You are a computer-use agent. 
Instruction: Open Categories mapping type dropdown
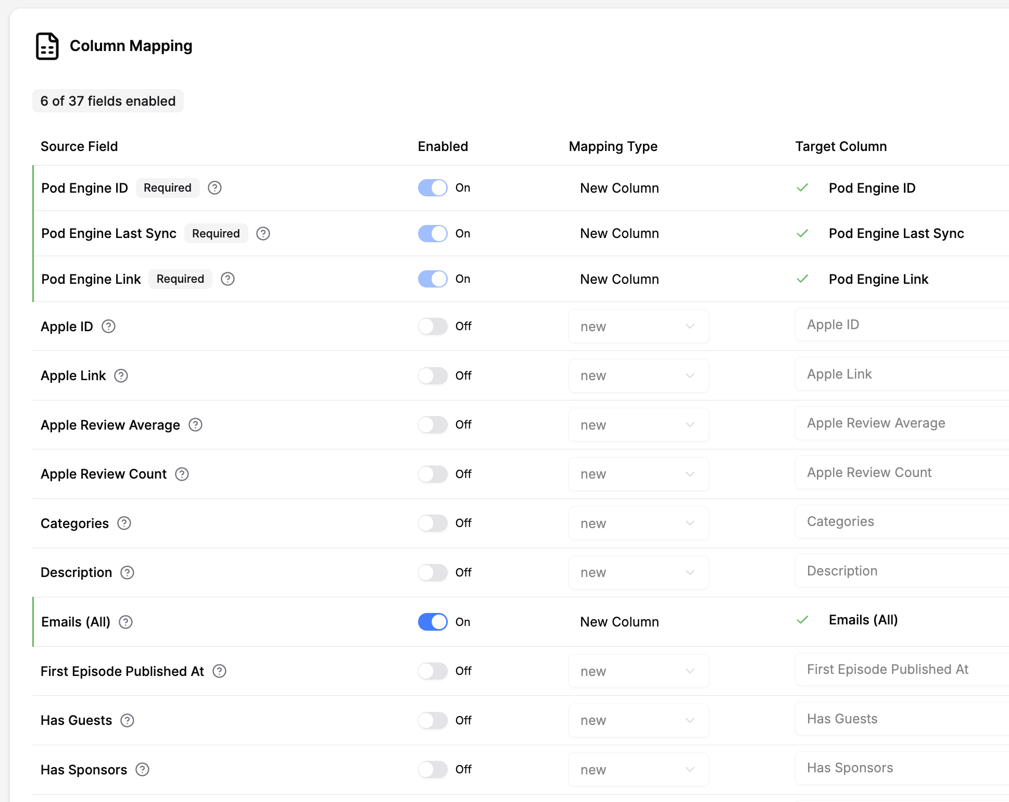coord(638,523)
